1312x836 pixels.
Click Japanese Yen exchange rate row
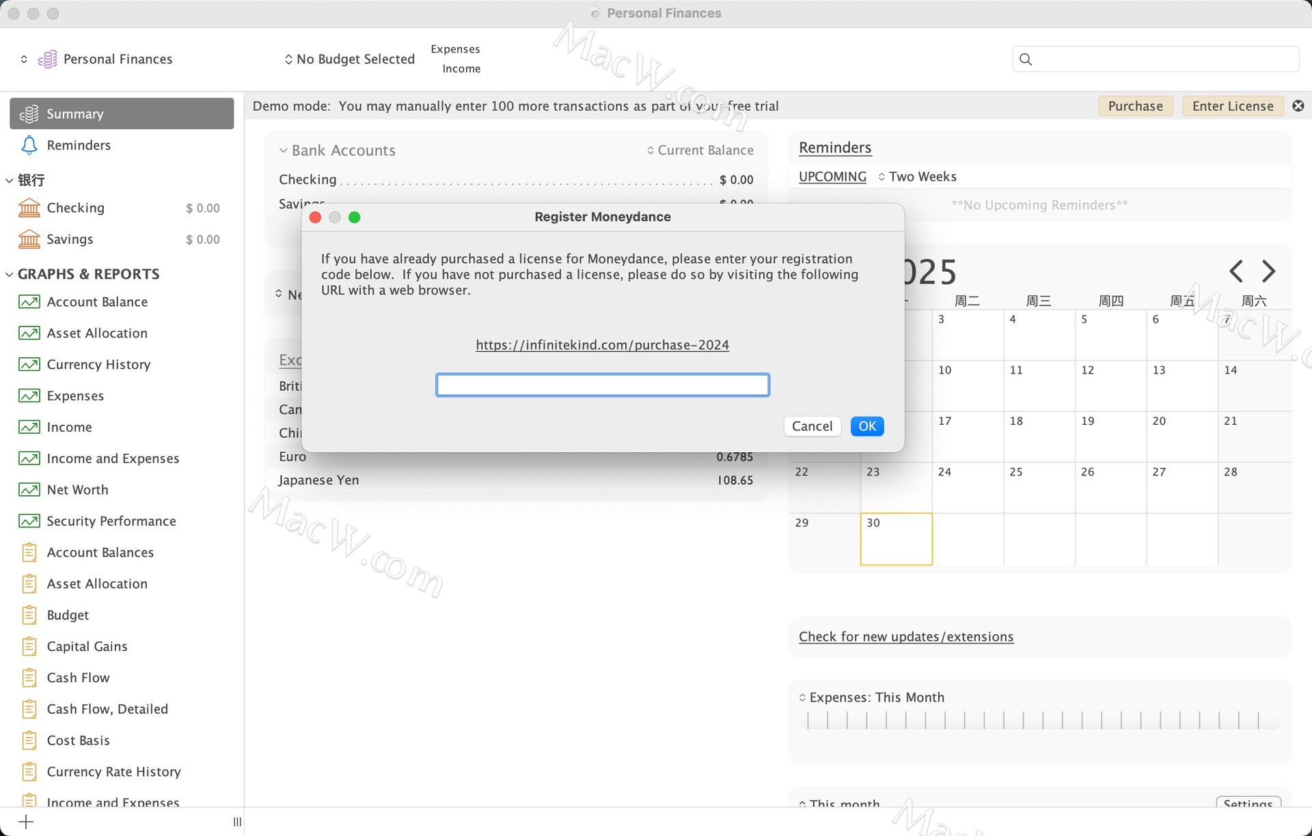[x=516, y=480]
